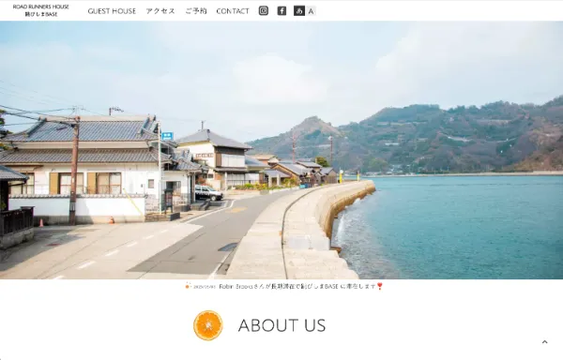This screenshot has width=563, height=360.
Task: Click the small orange marker before the news date
Action: [187, 286]
